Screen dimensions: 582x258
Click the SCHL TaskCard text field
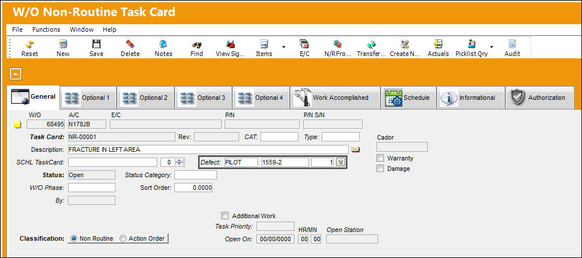click(113, 162)
